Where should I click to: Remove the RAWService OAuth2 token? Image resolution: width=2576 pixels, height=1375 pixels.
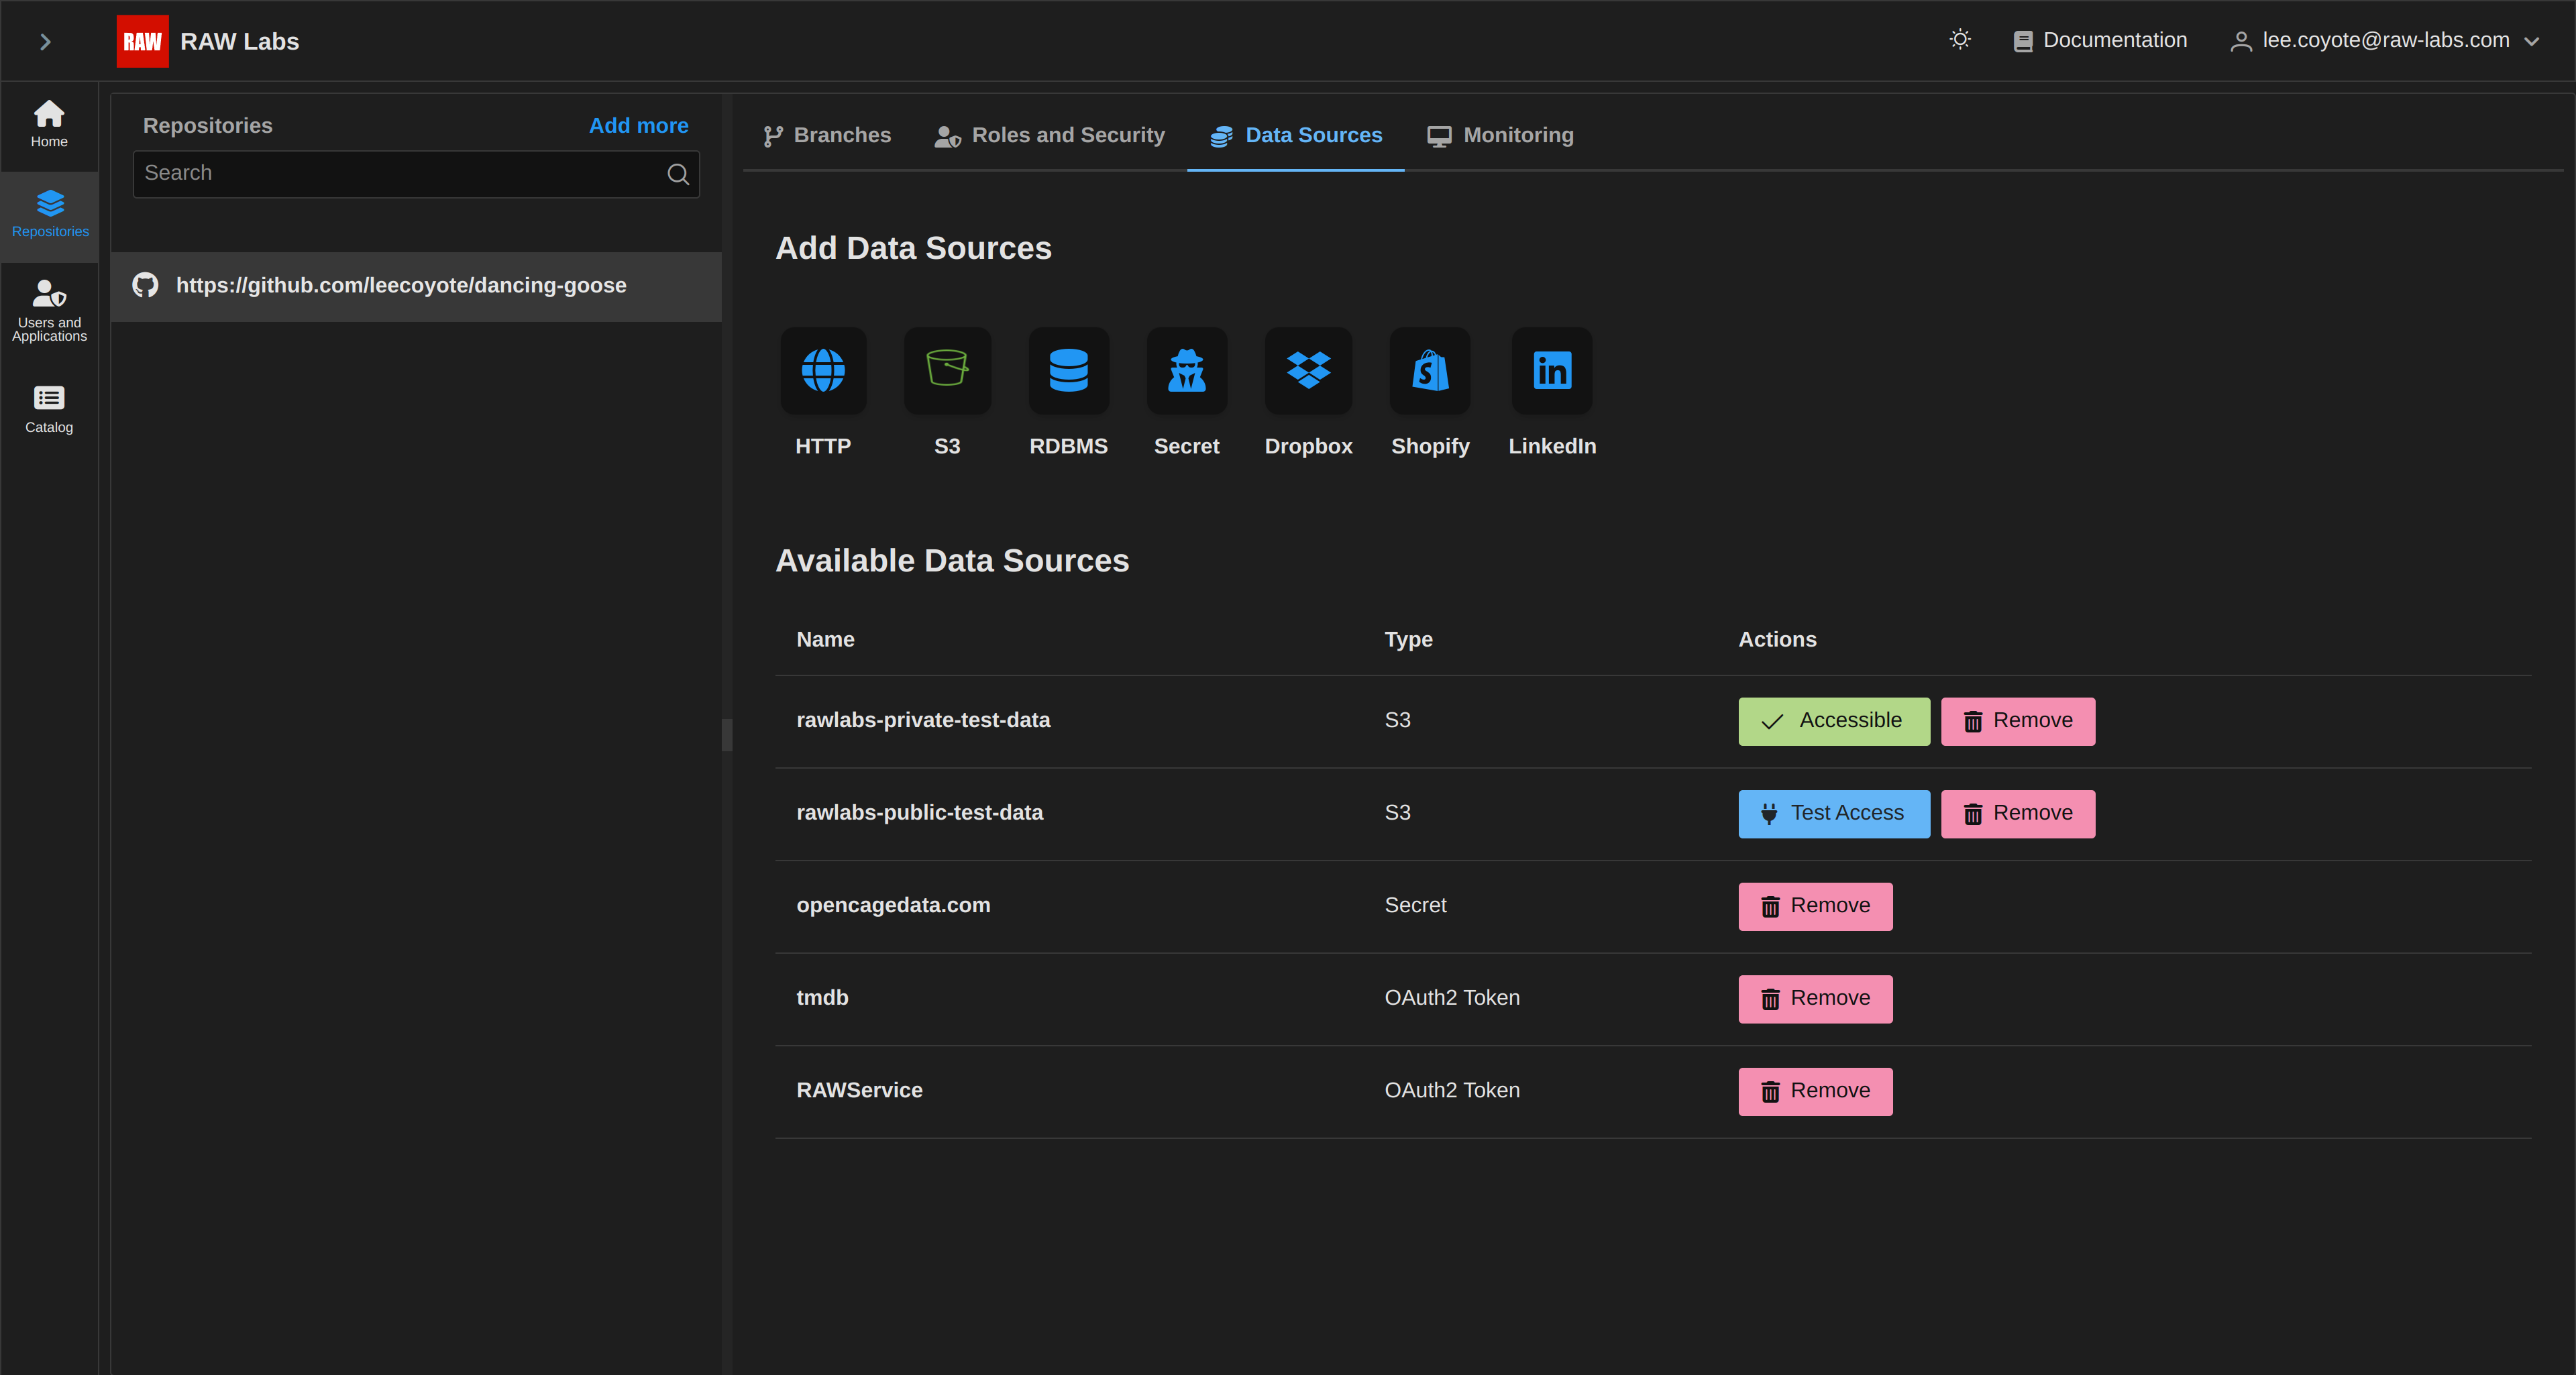[x=1815, y=1091]
